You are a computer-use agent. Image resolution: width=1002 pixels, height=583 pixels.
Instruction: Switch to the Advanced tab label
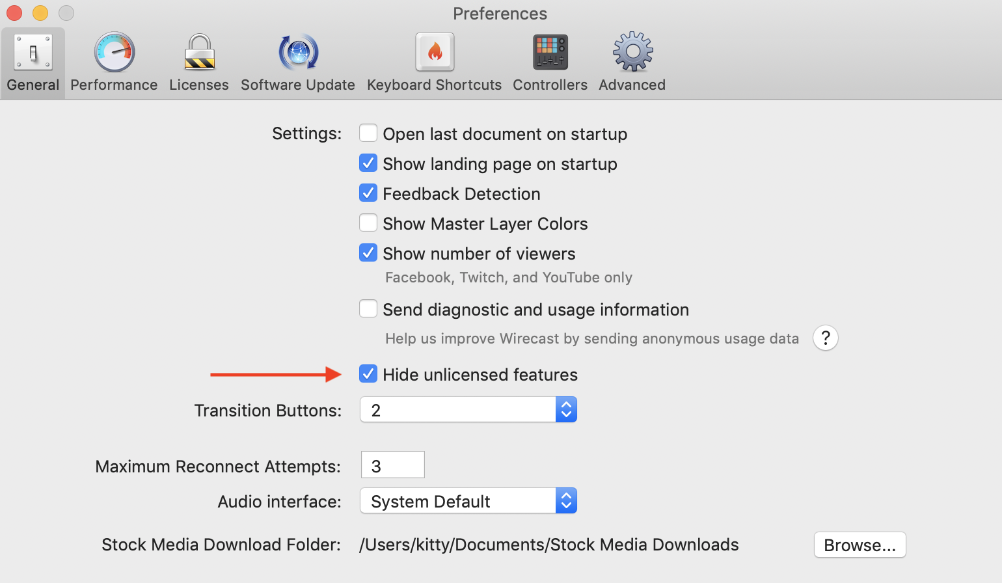[632, 85]
